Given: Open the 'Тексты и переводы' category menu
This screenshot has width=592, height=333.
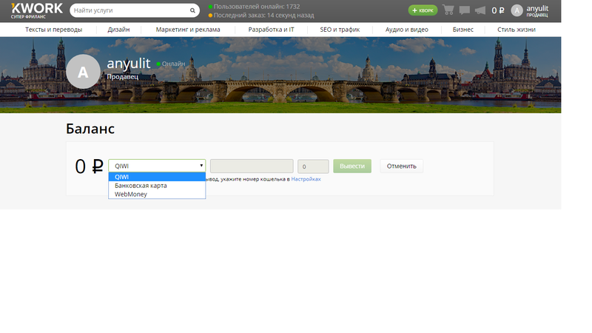Looking at the screenshot, I should pyautogui.click(x=53, y=30).
